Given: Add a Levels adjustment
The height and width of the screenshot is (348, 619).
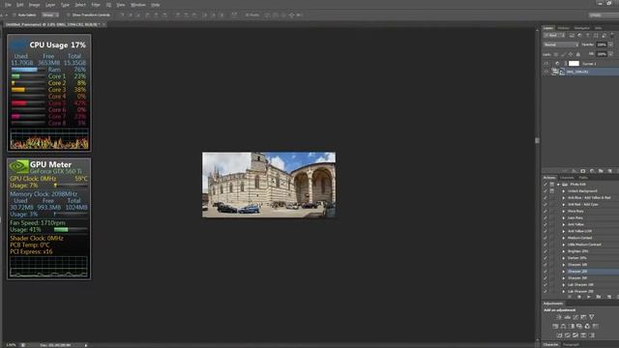Looking at the screenshot, I should (568, 317).
